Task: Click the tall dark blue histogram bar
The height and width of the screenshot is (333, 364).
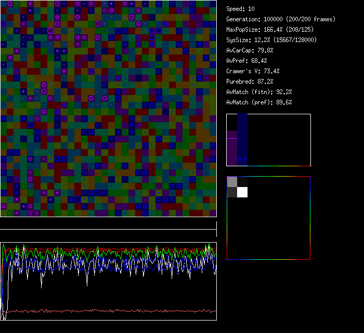Action: (242, 138)
